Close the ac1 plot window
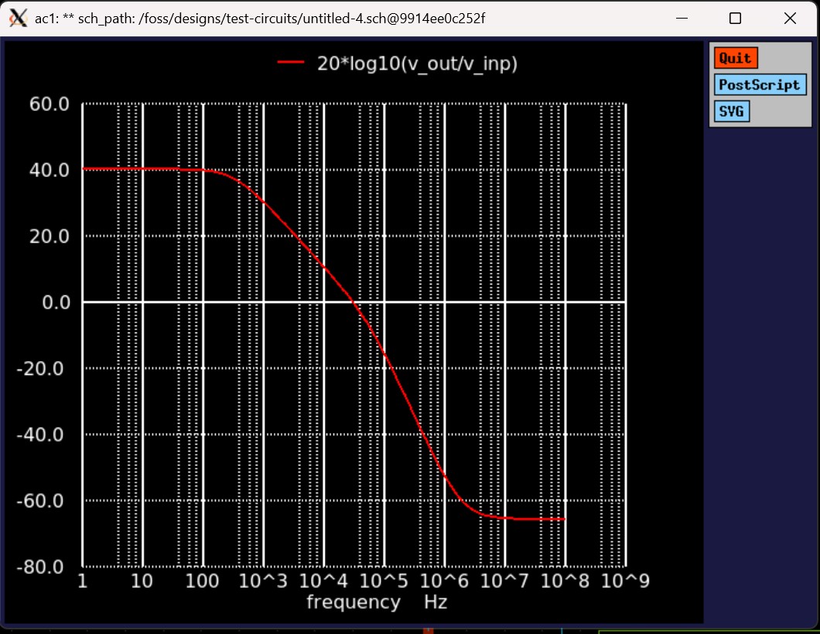 (x=789, y=18)
